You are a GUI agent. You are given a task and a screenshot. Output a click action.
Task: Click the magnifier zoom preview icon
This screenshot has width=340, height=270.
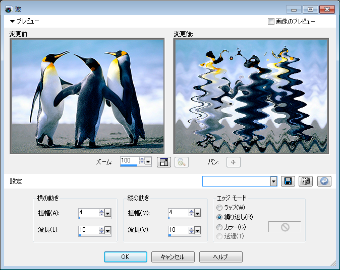tap(182, 162)
